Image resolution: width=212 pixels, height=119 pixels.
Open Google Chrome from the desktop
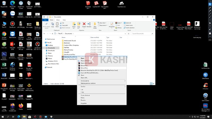[4, 35]
